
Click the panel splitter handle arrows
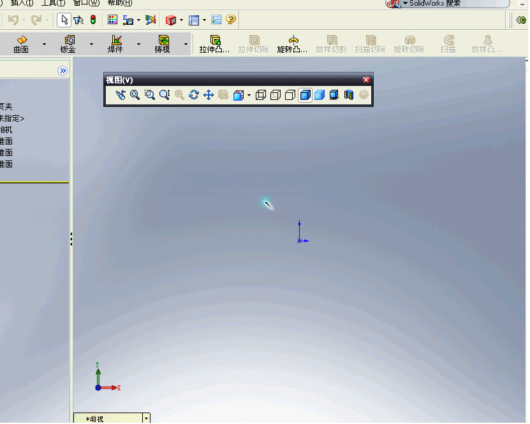coord(71,239)
